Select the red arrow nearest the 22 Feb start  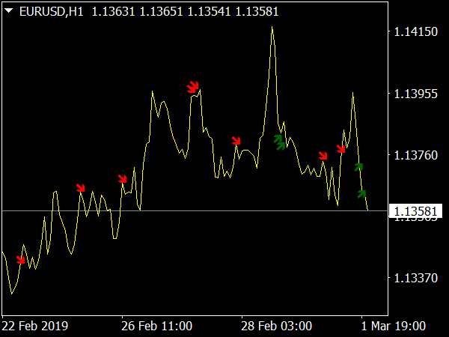tap(21, 260)
